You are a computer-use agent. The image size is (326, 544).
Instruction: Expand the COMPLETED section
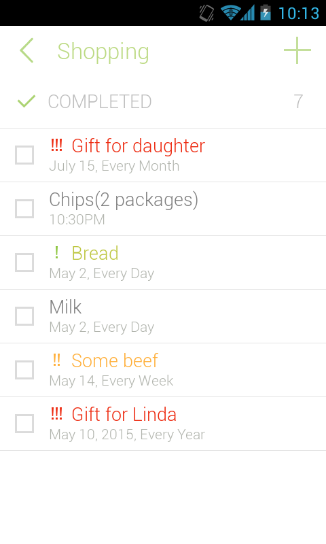click(x=163, y=101)
